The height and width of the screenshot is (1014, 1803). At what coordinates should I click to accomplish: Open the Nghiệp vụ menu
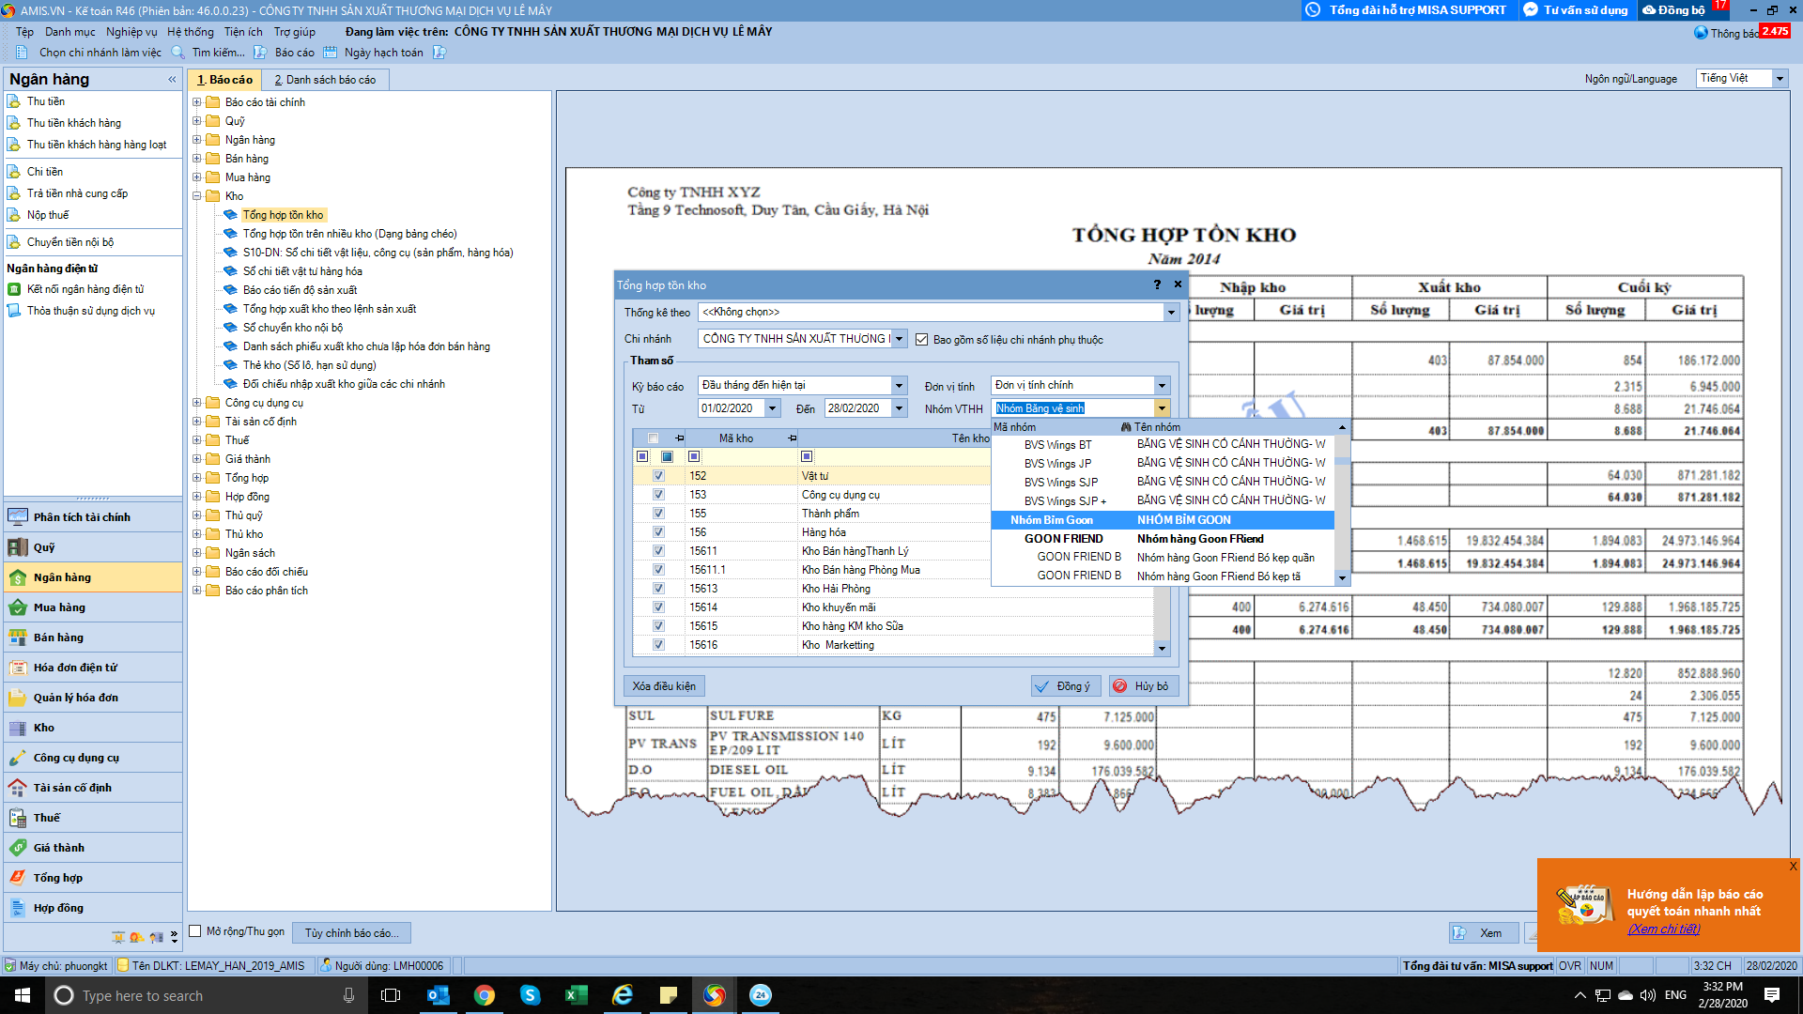pyautogui.click(x=131, y=32)
